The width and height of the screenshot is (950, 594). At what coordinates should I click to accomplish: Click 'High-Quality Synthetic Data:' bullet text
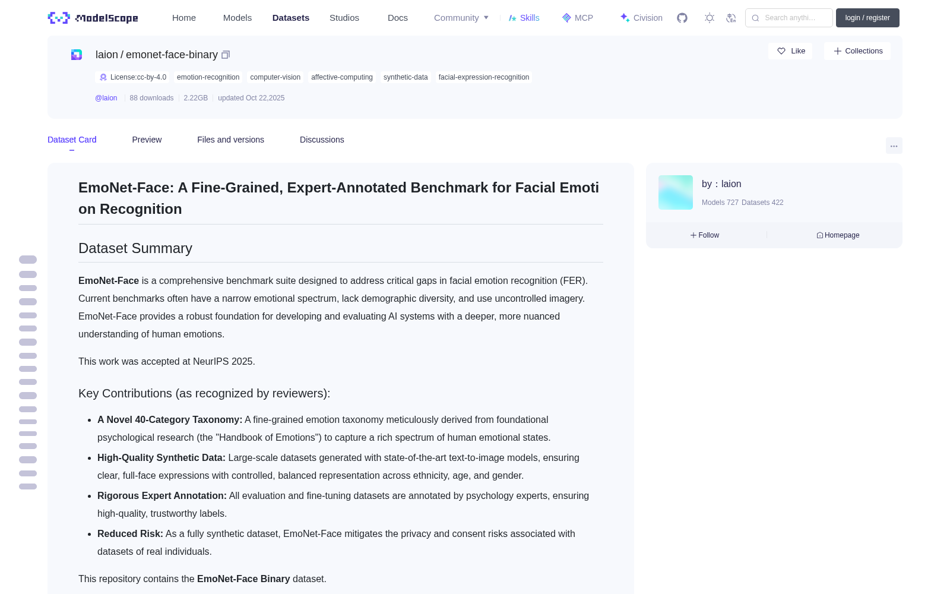pyautogui.click(x=161, y=457)
